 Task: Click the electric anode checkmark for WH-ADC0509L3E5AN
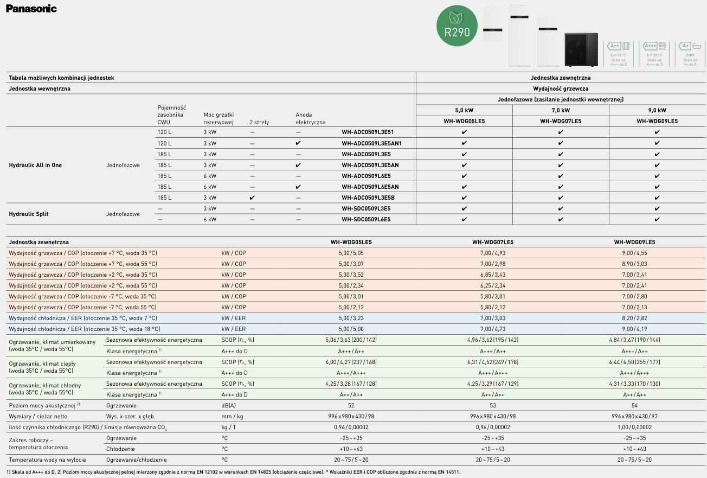[x=299, y=165]
